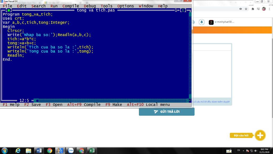Open the File menu in Free Pascal
This screenshot has width=273, height=154.
(x=7, y=6)
